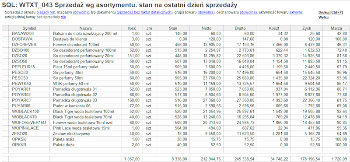Click '(sprzedaż bez faktur detalicznych)' document type link

click(145, 13)
